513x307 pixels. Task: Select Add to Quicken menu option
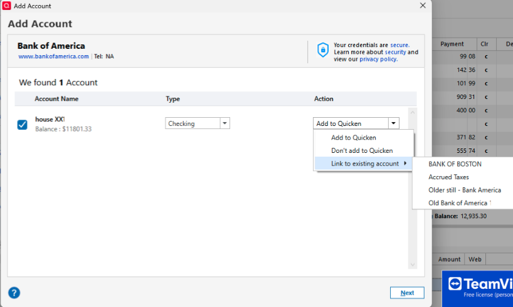[x=353, y=137]
